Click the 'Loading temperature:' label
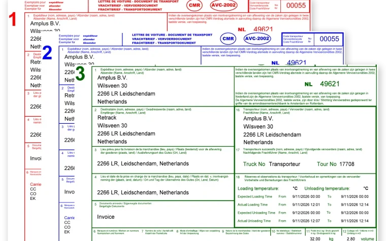 tap(258, 189)
